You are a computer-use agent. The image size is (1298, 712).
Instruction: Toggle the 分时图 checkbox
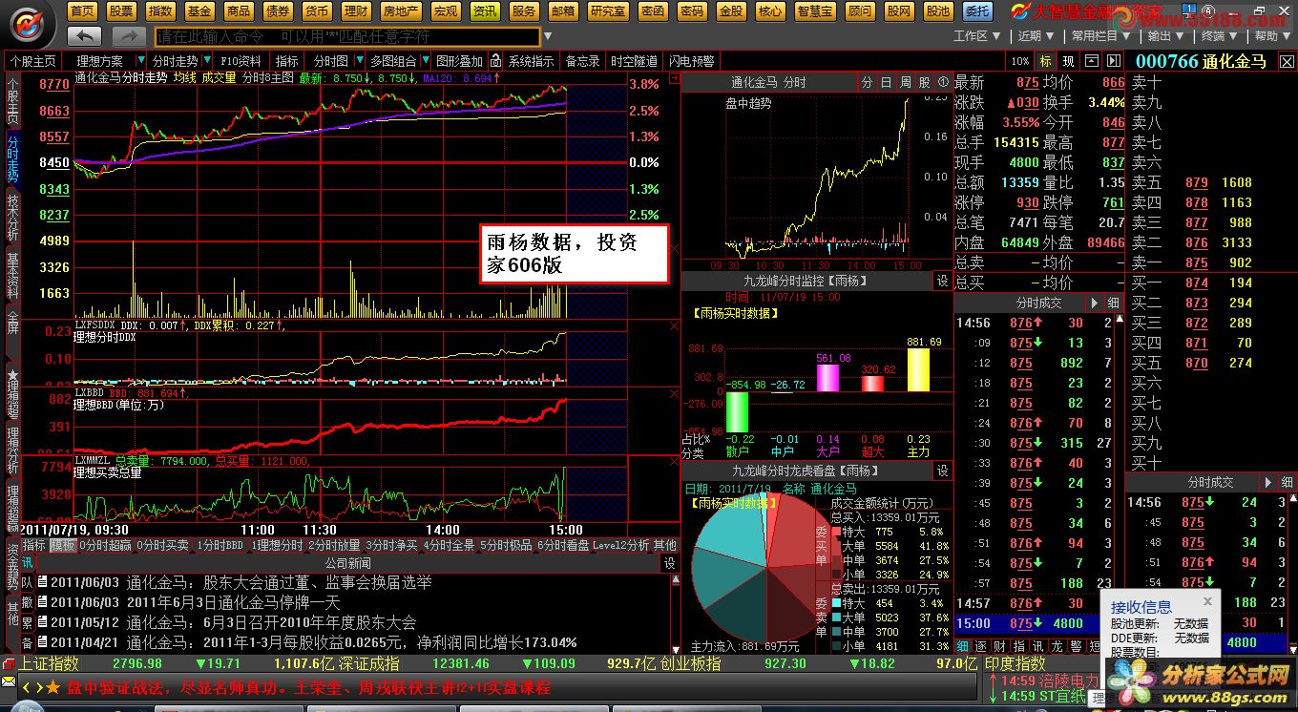point(328,61)
